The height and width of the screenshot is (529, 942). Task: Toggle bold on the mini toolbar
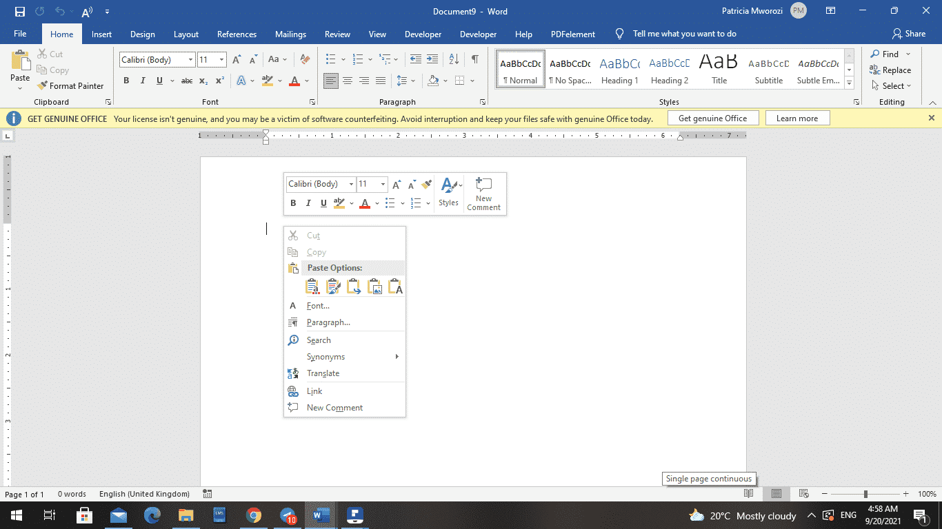point(292,203)
